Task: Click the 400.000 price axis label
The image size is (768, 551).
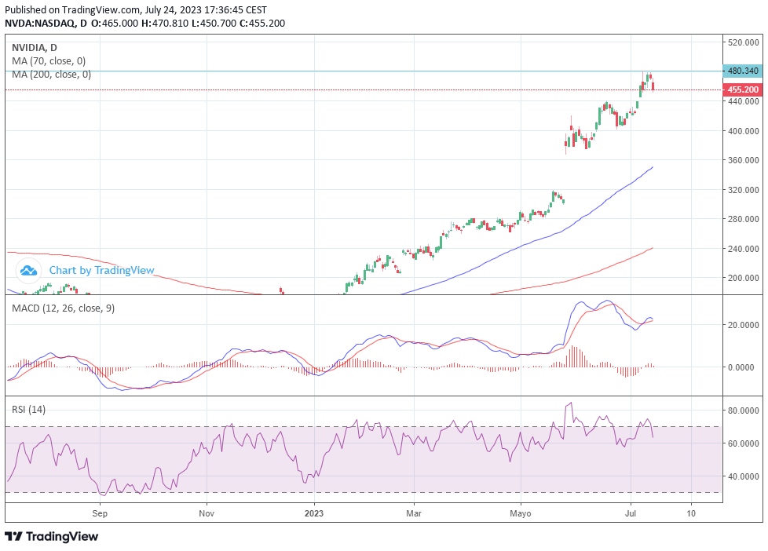Action: click(744, 131)
